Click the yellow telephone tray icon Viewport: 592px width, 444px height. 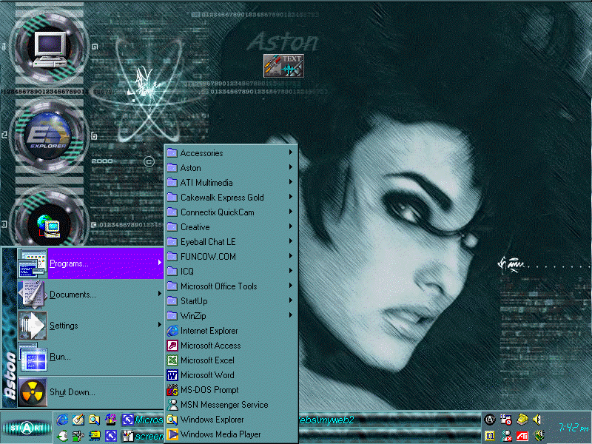point(522,420)
